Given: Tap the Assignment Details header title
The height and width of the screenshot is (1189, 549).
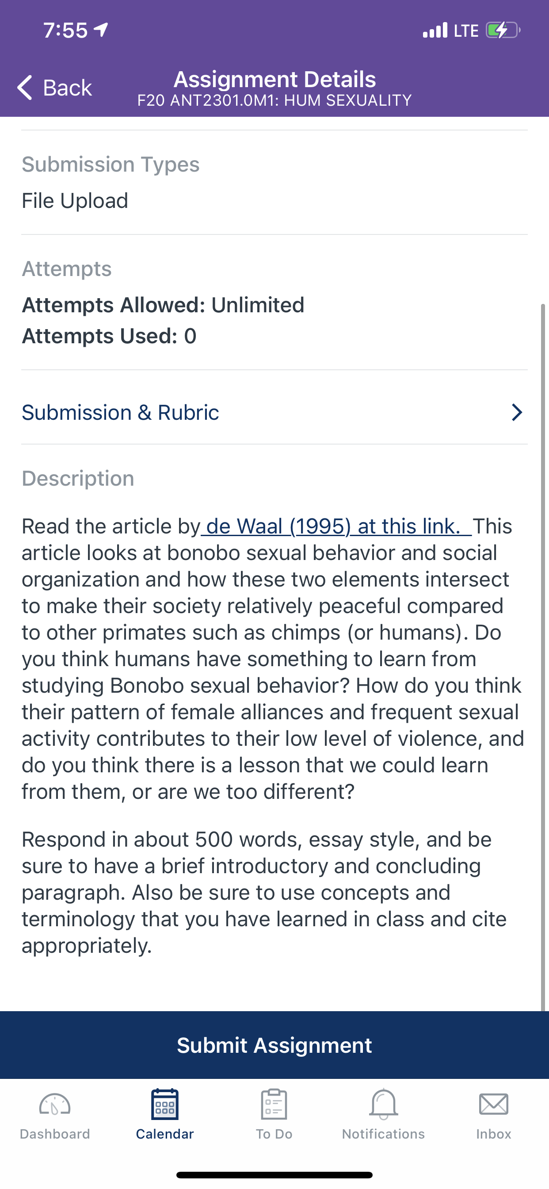Looking at the screenshot, I should tap(274, 79).
